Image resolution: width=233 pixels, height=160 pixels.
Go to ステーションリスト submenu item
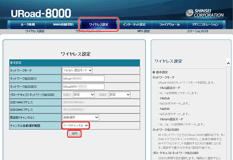tap(198, 31)
